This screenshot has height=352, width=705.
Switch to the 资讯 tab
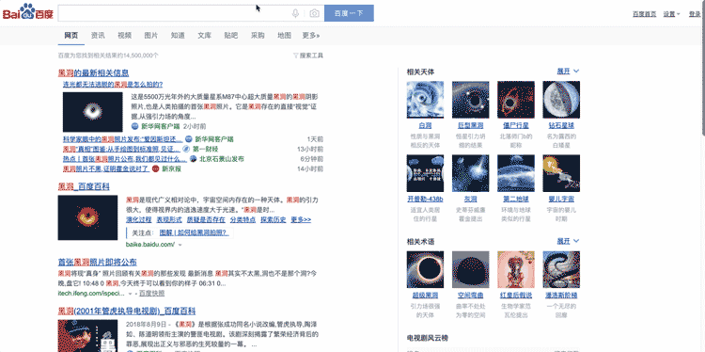coord(98,36)
